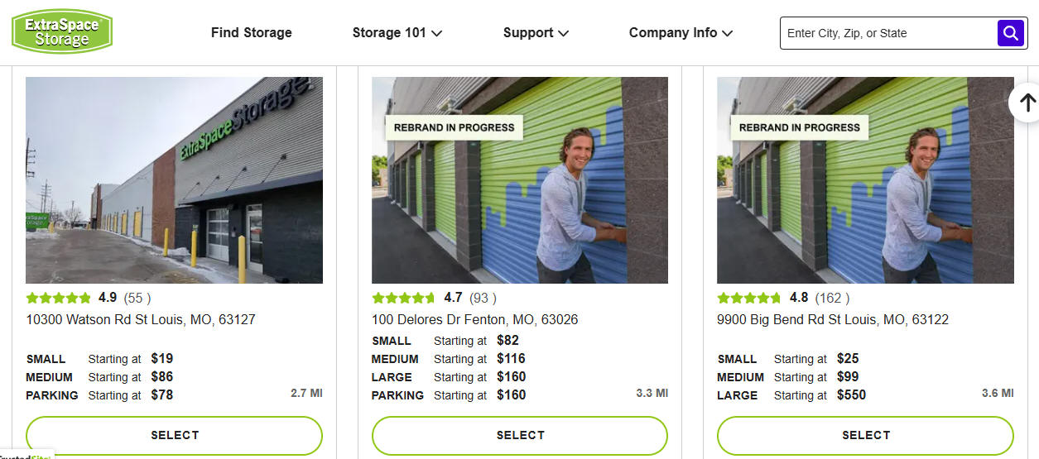1039x459 pixels.
Task: Click star rating of Big Bend Rd facility
Action: 749,298
